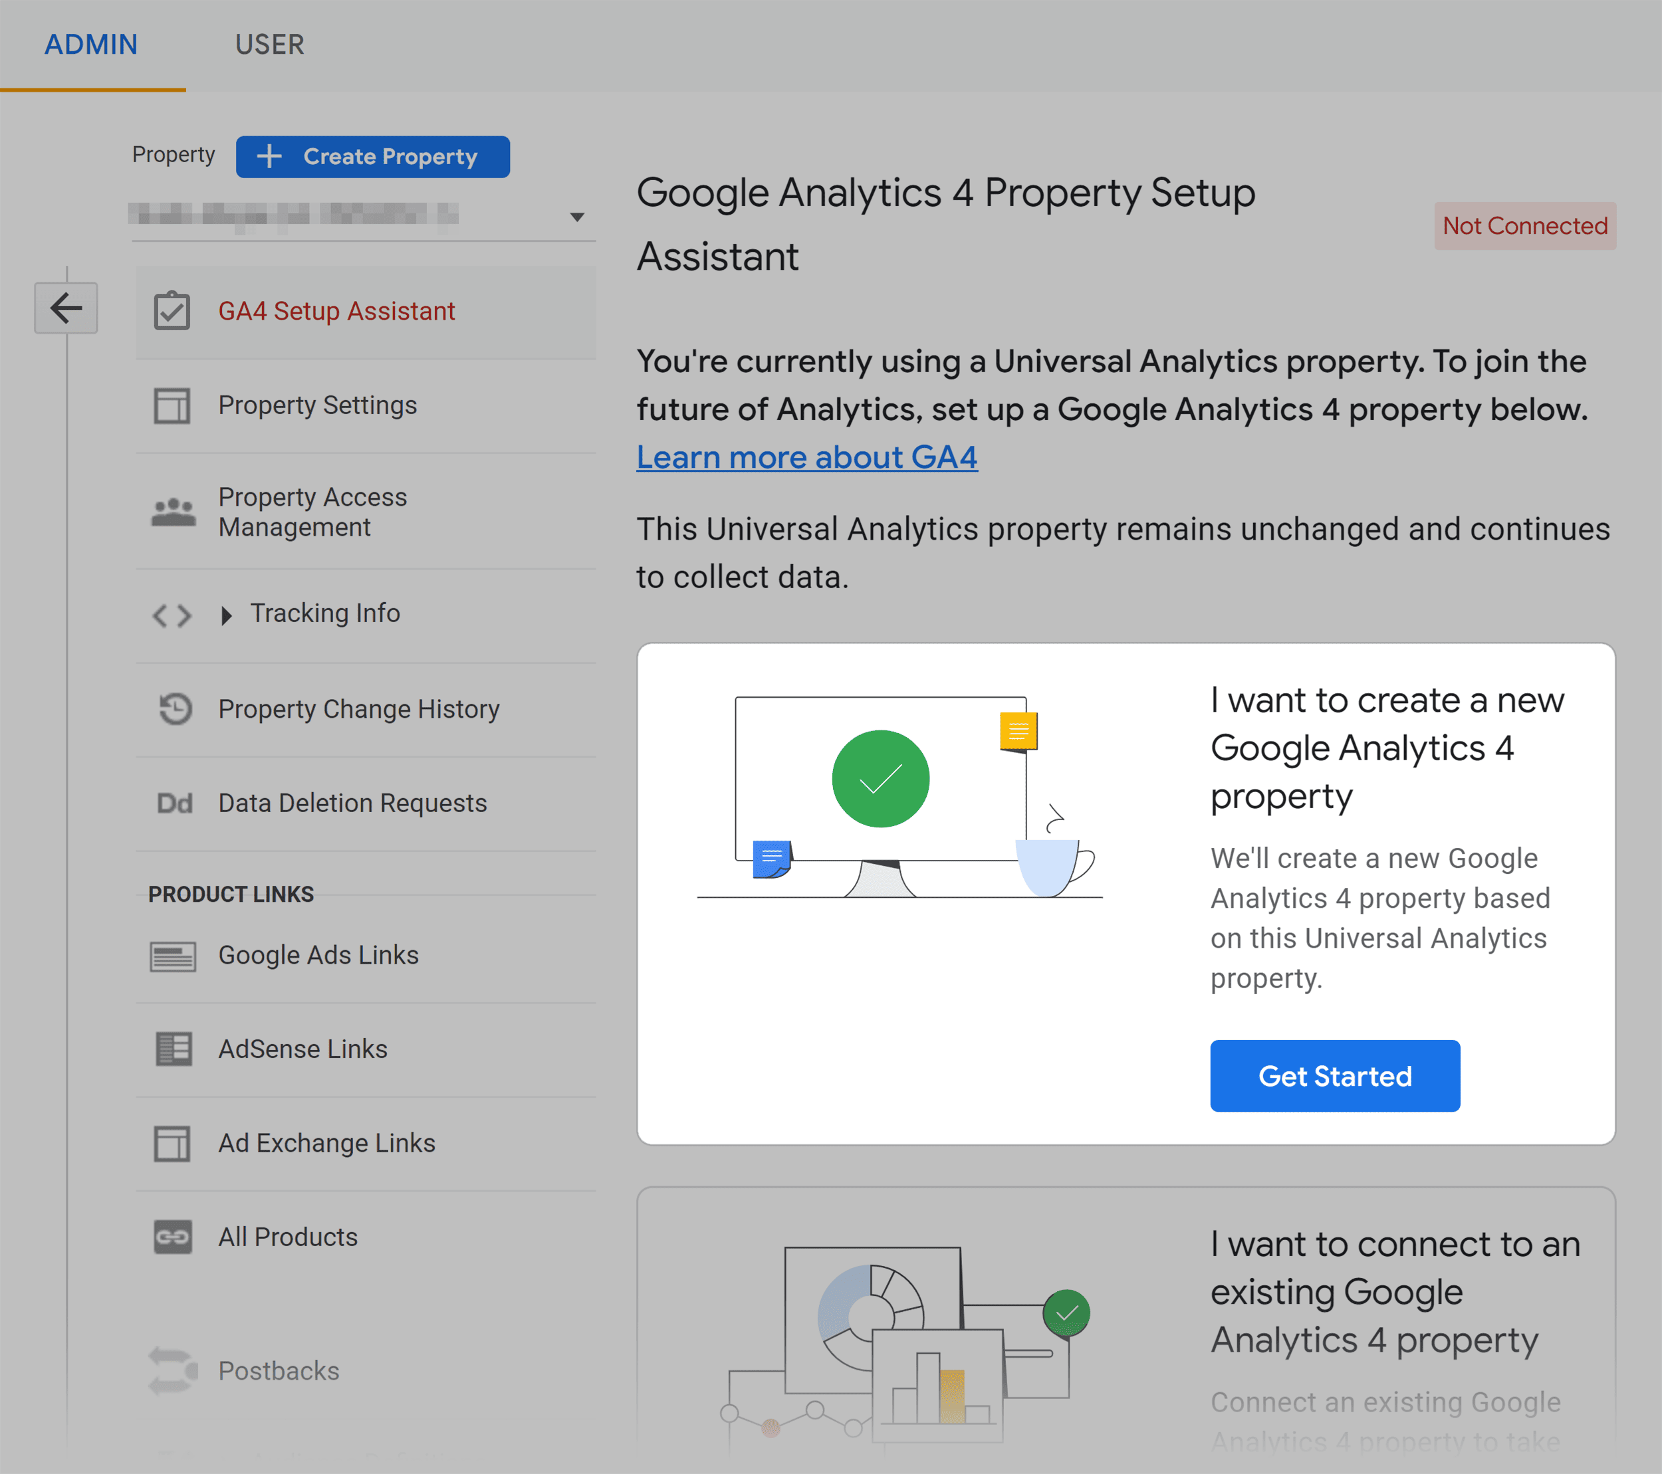Click the 'I want to create a new' heading
The image size is (1662, 1474).
pyautogui.click(x=1387, y=748)
